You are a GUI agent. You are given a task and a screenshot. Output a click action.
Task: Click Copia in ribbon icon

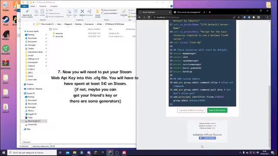75,13
